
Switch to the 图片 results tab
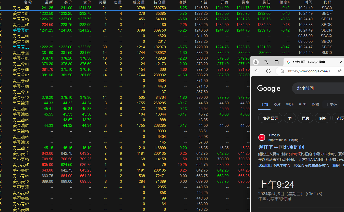click(277, 104)
